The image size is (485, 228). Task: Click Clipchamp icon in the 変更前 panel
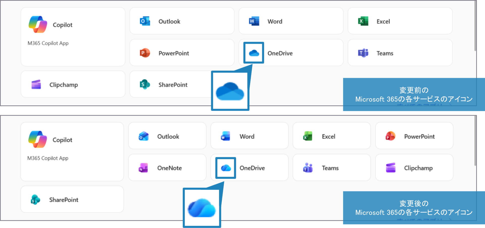(36, 85)
